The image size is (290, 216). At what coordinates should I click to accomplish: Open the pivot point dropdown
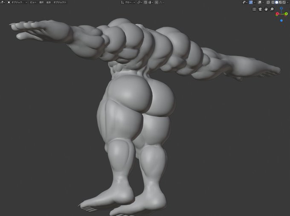point(139,2)
